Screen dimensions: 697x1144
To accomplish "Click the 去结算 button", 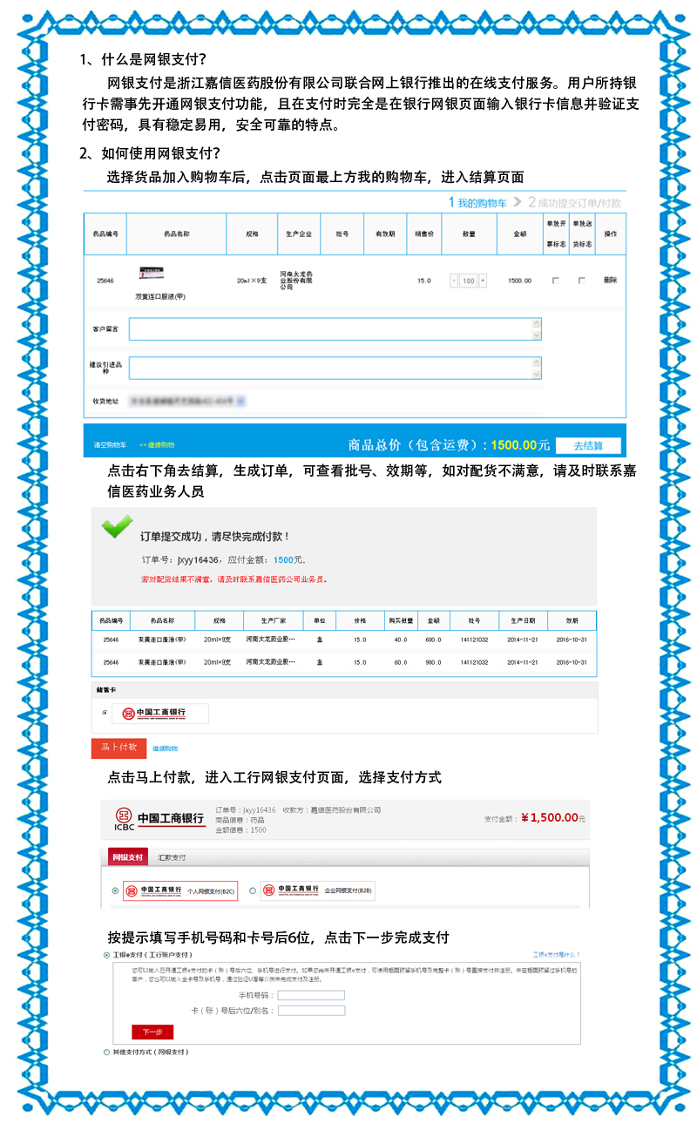I will click(588, 445).
